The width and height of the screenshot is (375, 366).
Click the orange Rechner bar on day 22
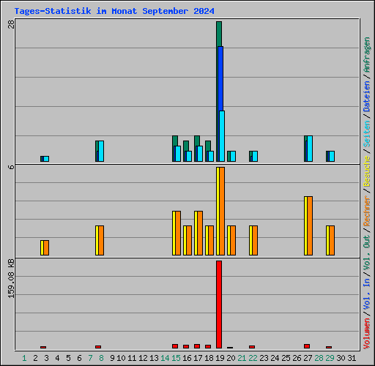[x=255, y=240]
